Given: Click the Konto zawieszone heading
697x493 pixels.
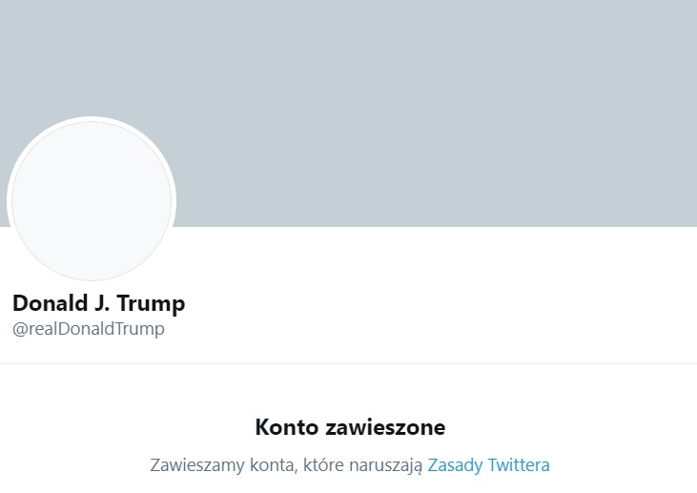Looking at the screenshot, I should 350,427.
